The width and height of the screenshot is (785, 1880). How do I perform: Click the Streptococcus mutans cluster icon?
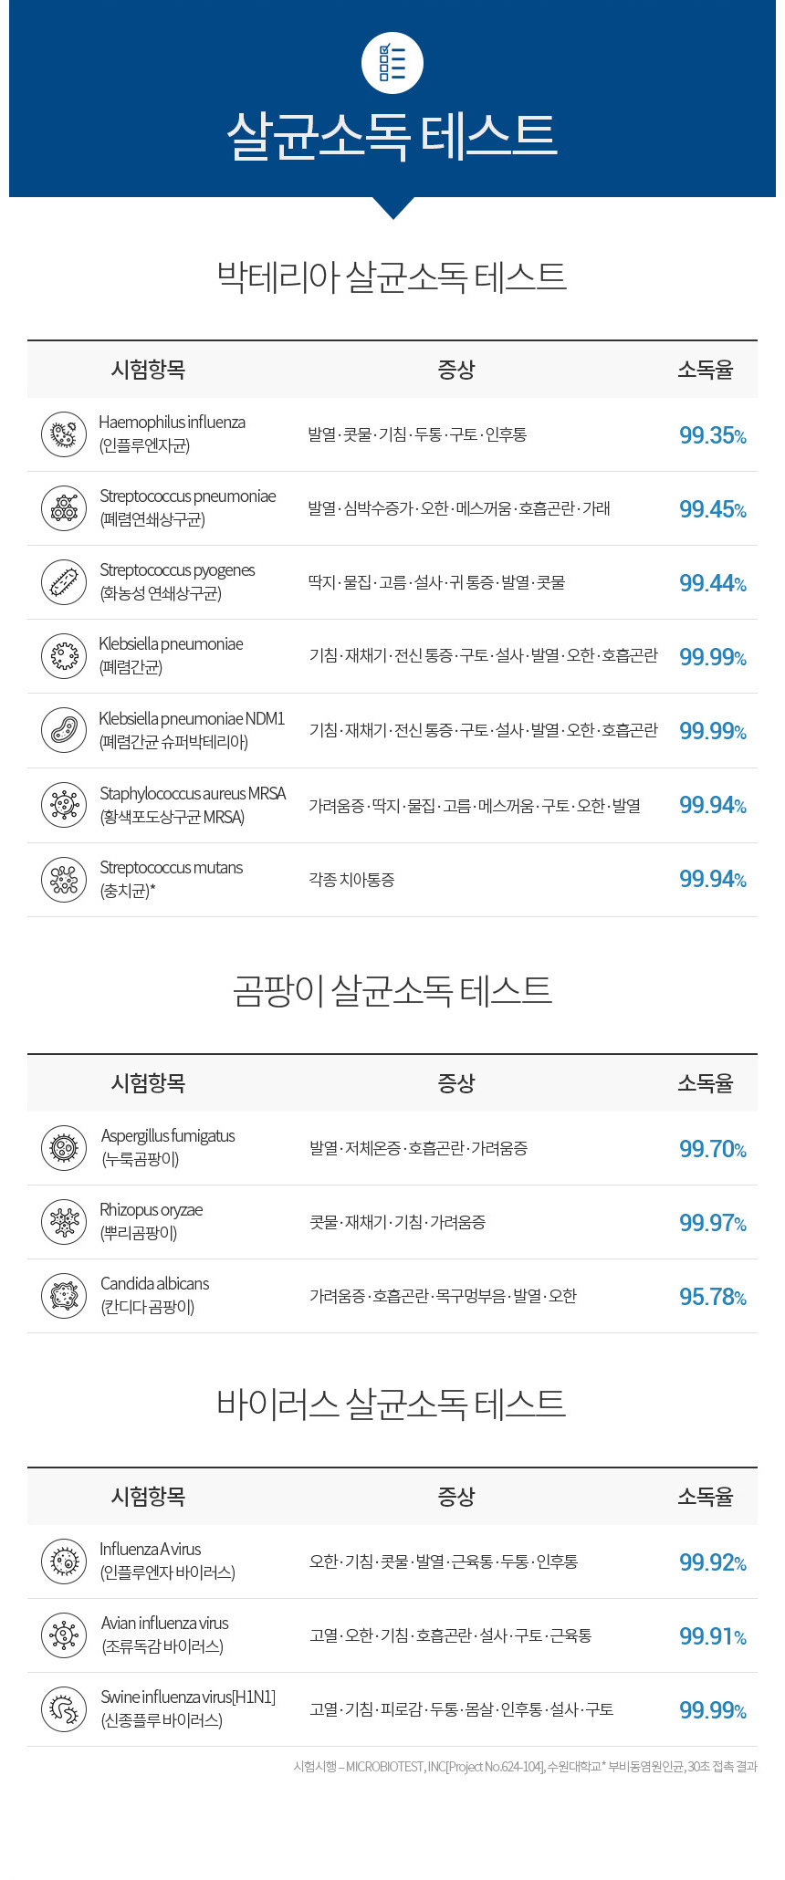pyautogui.click(x=64, y=880)
